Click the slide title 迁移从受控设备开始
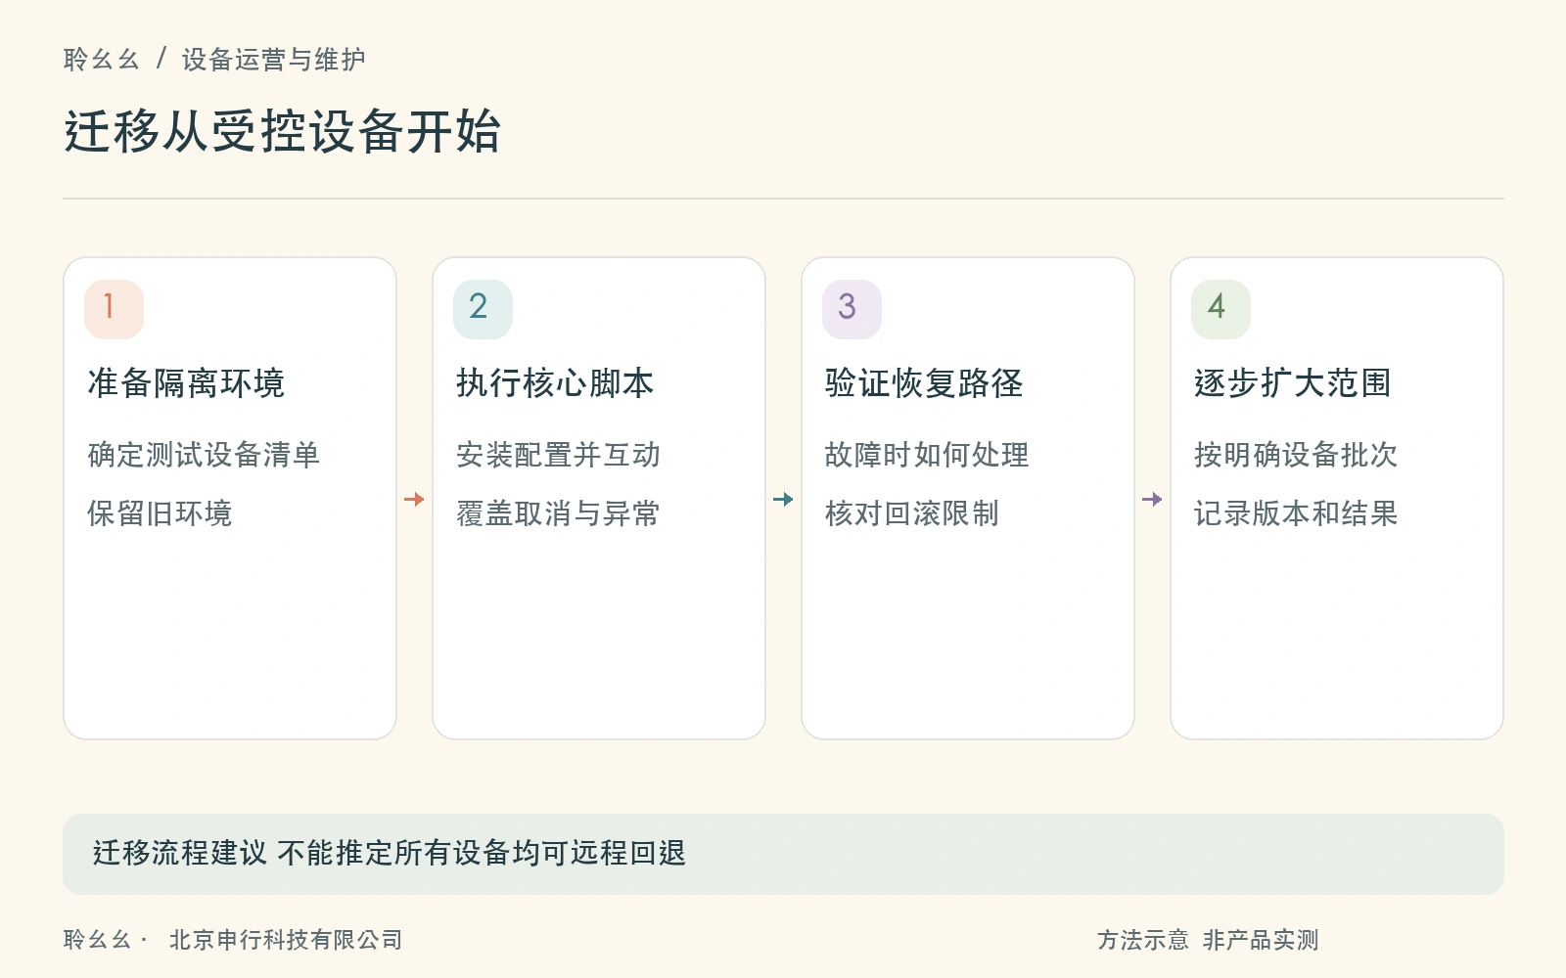Viewport: 1566px width, 978px height. pyautogui.click(x=283, y=131)
